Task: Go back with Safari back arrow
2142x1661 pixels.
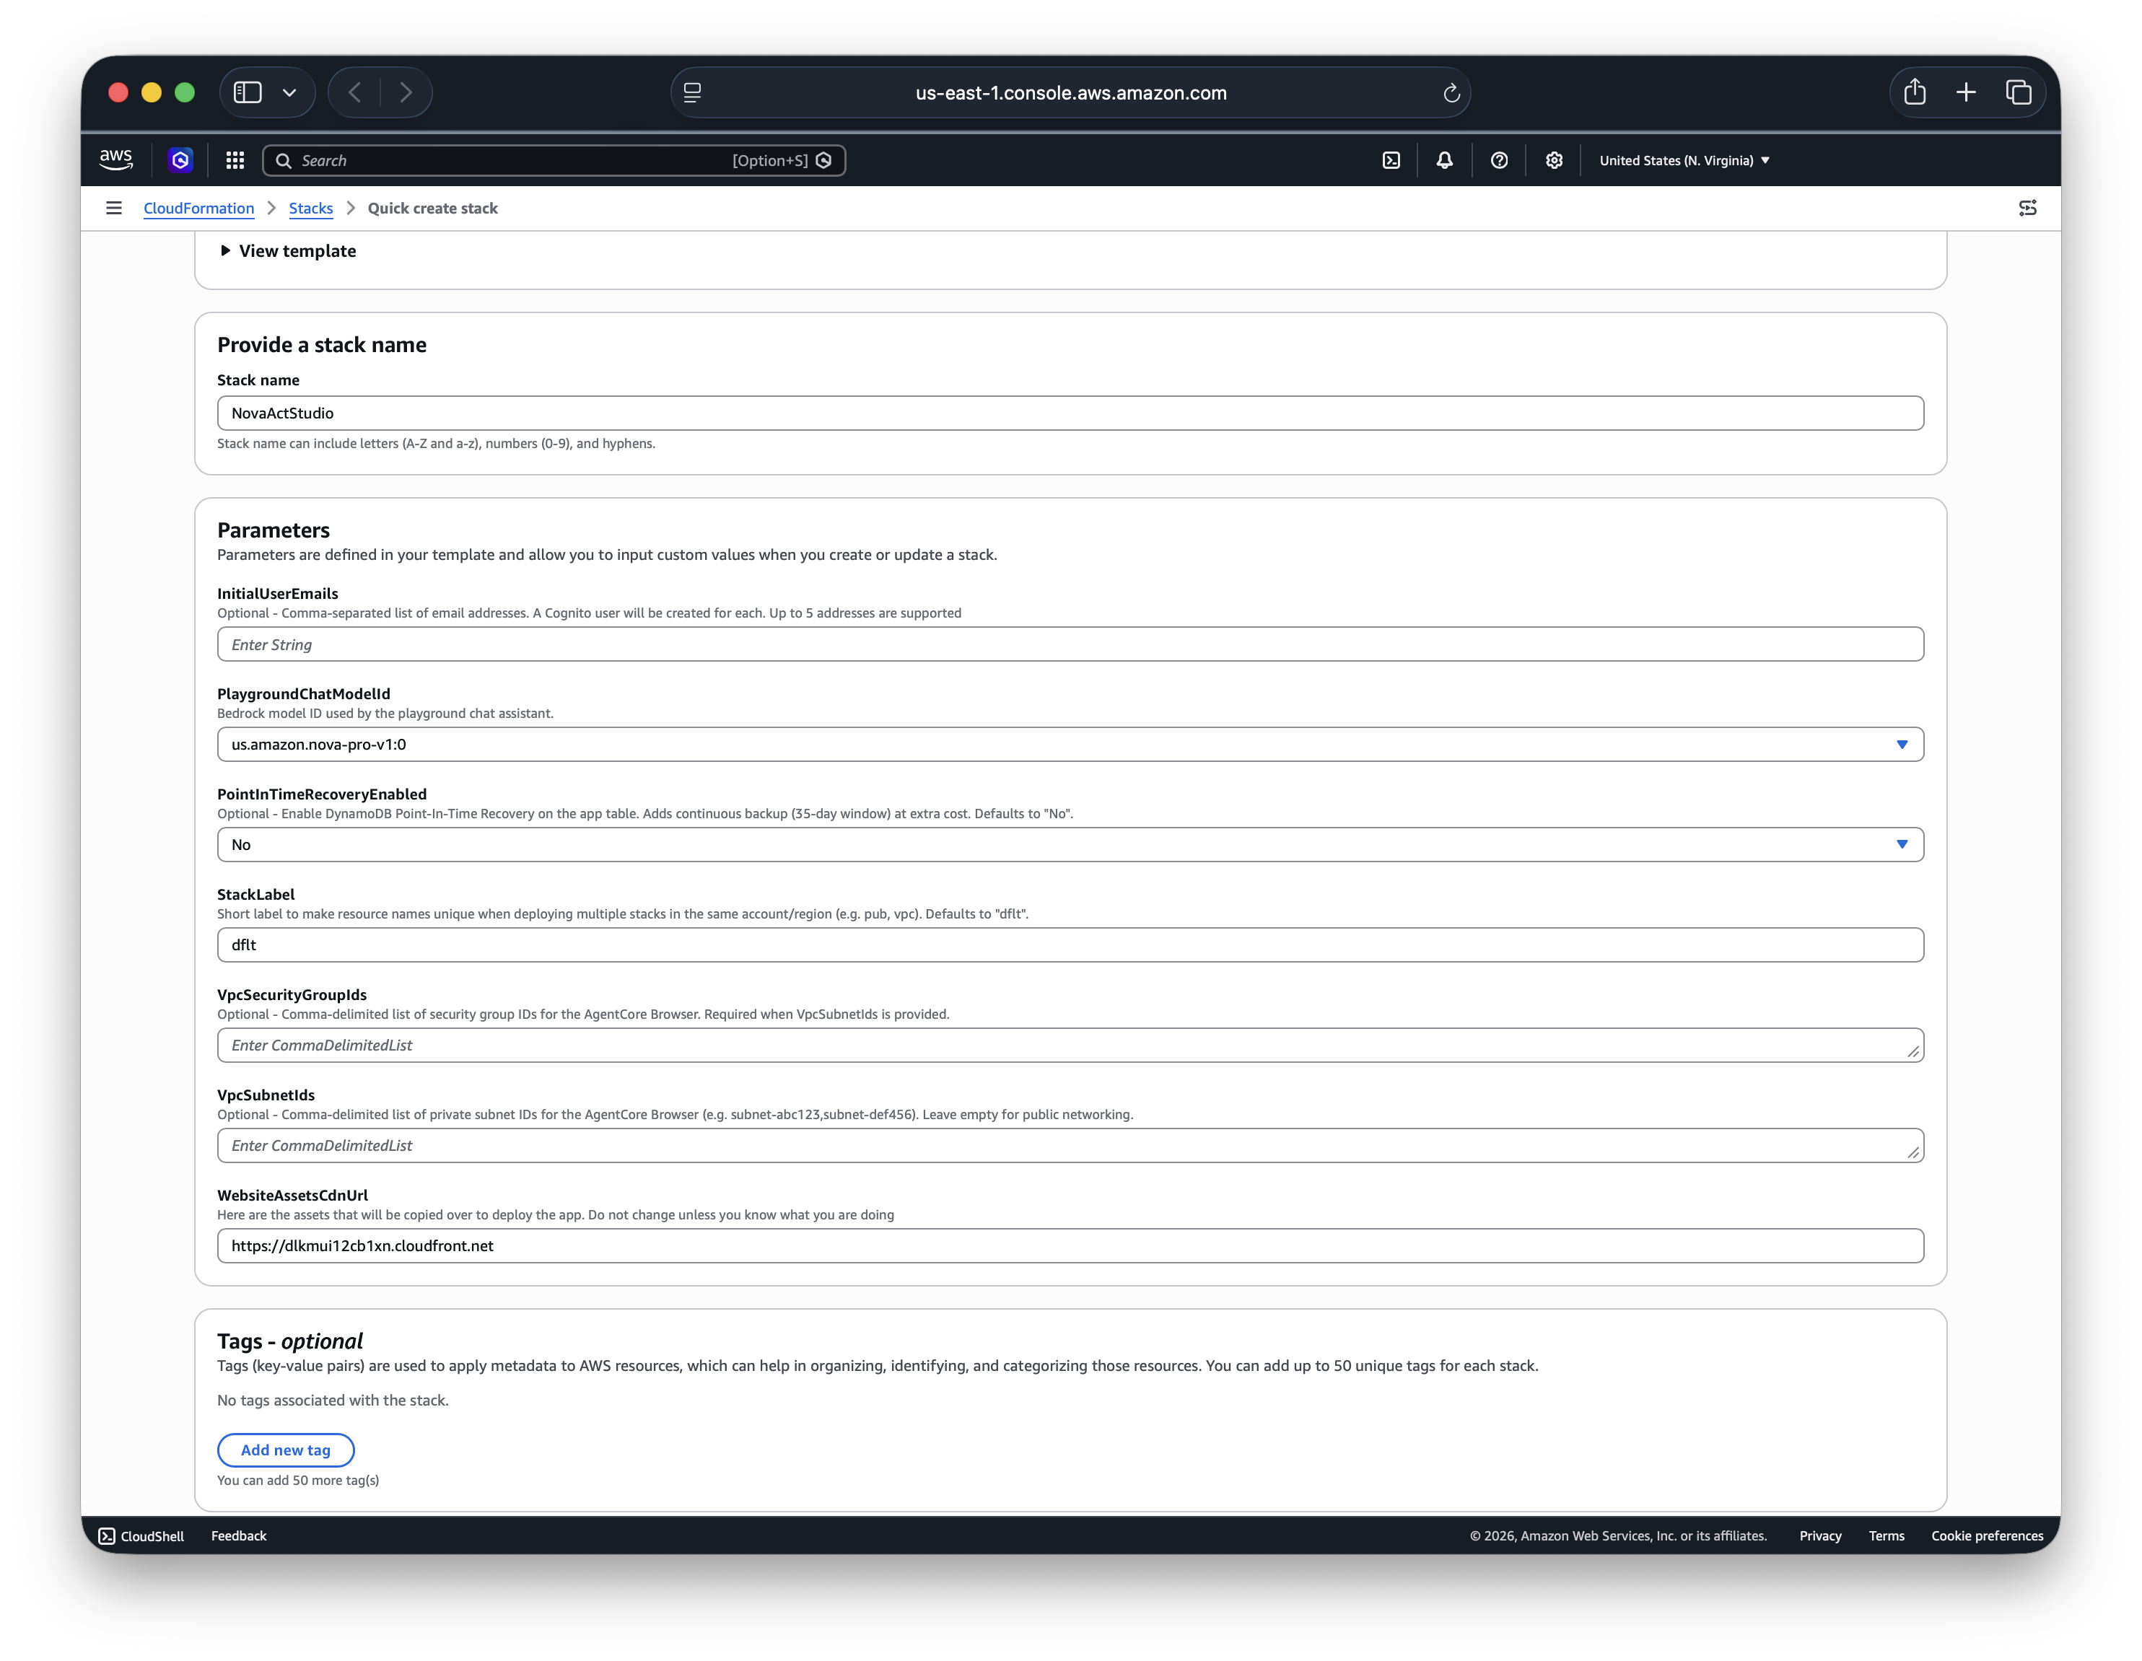Action: point(355,92)
